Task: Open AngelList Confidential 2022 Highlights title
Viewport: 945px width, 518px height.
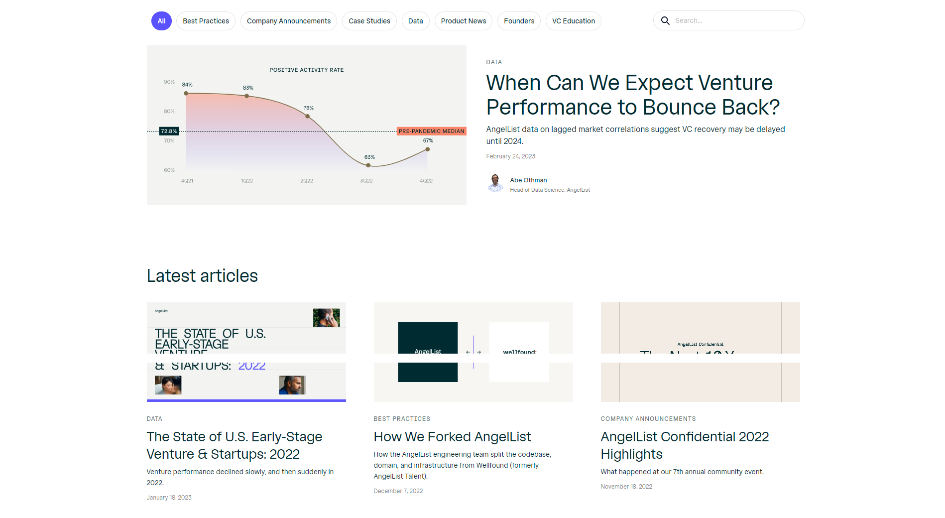Action: pyautogui.click(x=685, y=445)
